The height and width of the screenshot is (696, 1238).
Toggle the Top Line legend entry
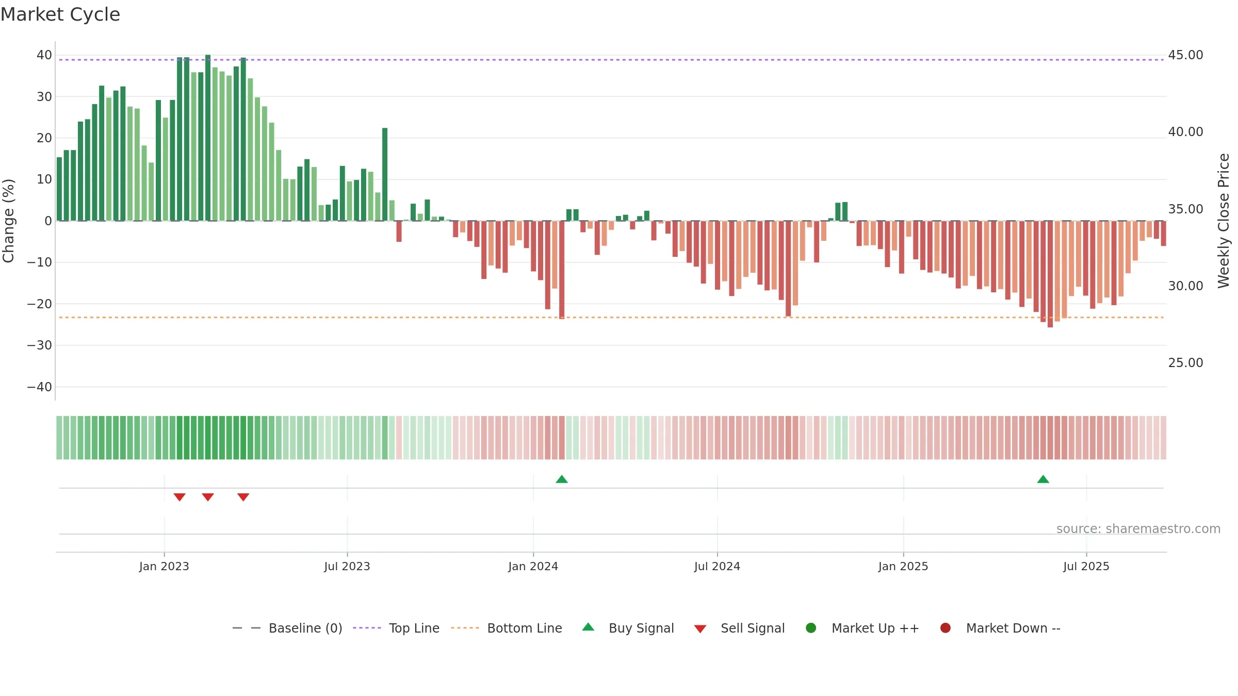point(396,628)
